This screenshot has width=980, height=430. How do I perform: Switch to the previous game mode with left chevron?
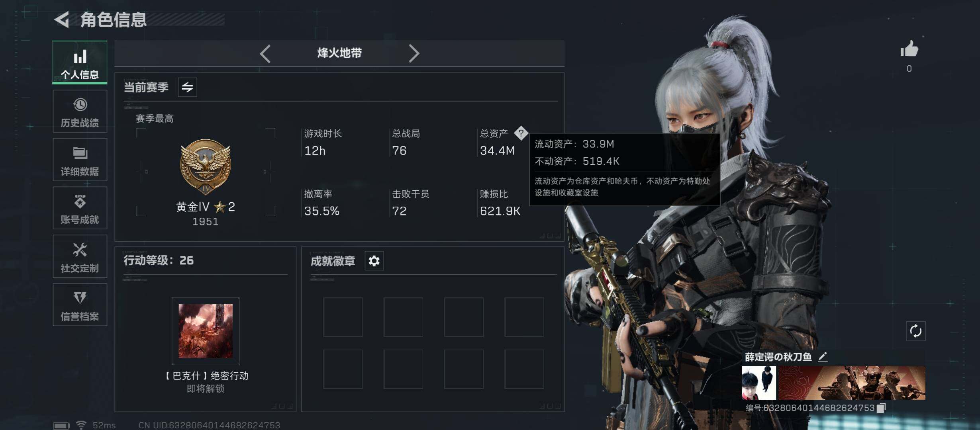click(x=265, y=53)
